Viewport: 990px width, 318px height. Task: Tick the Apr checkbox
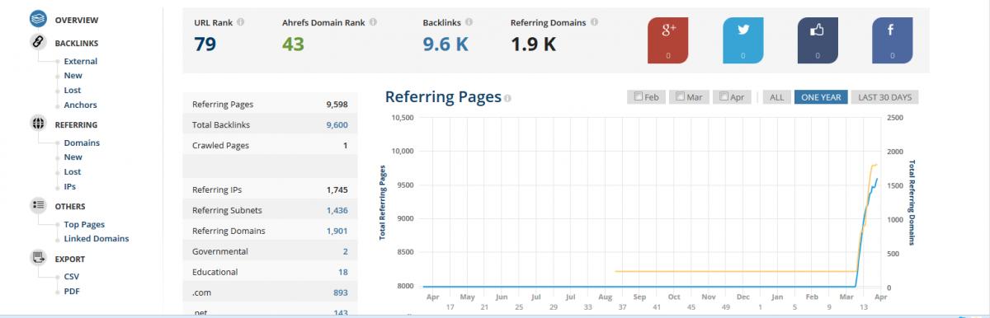tap(724, 96)
